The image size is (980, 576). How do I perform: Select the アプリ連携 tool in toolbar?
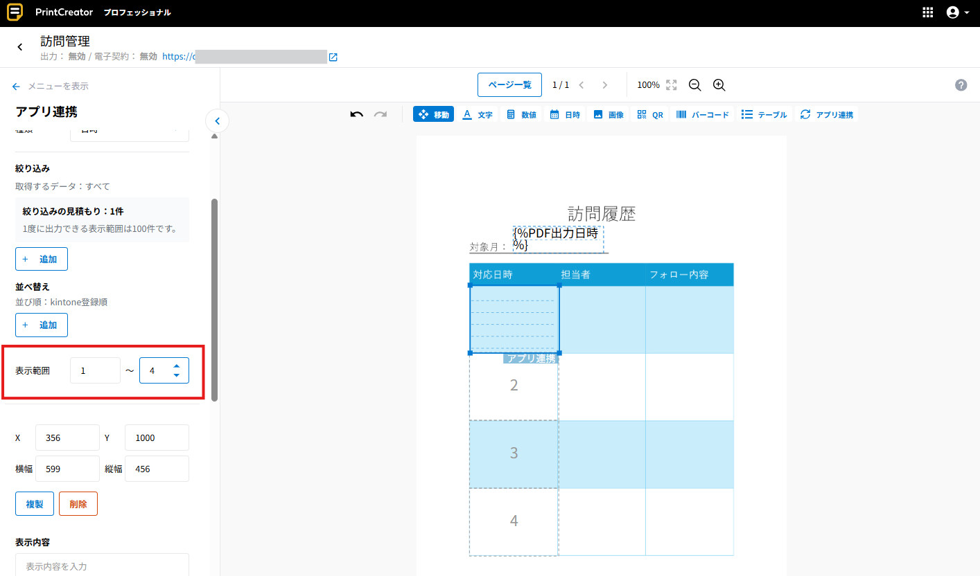(x=827, y=114)
